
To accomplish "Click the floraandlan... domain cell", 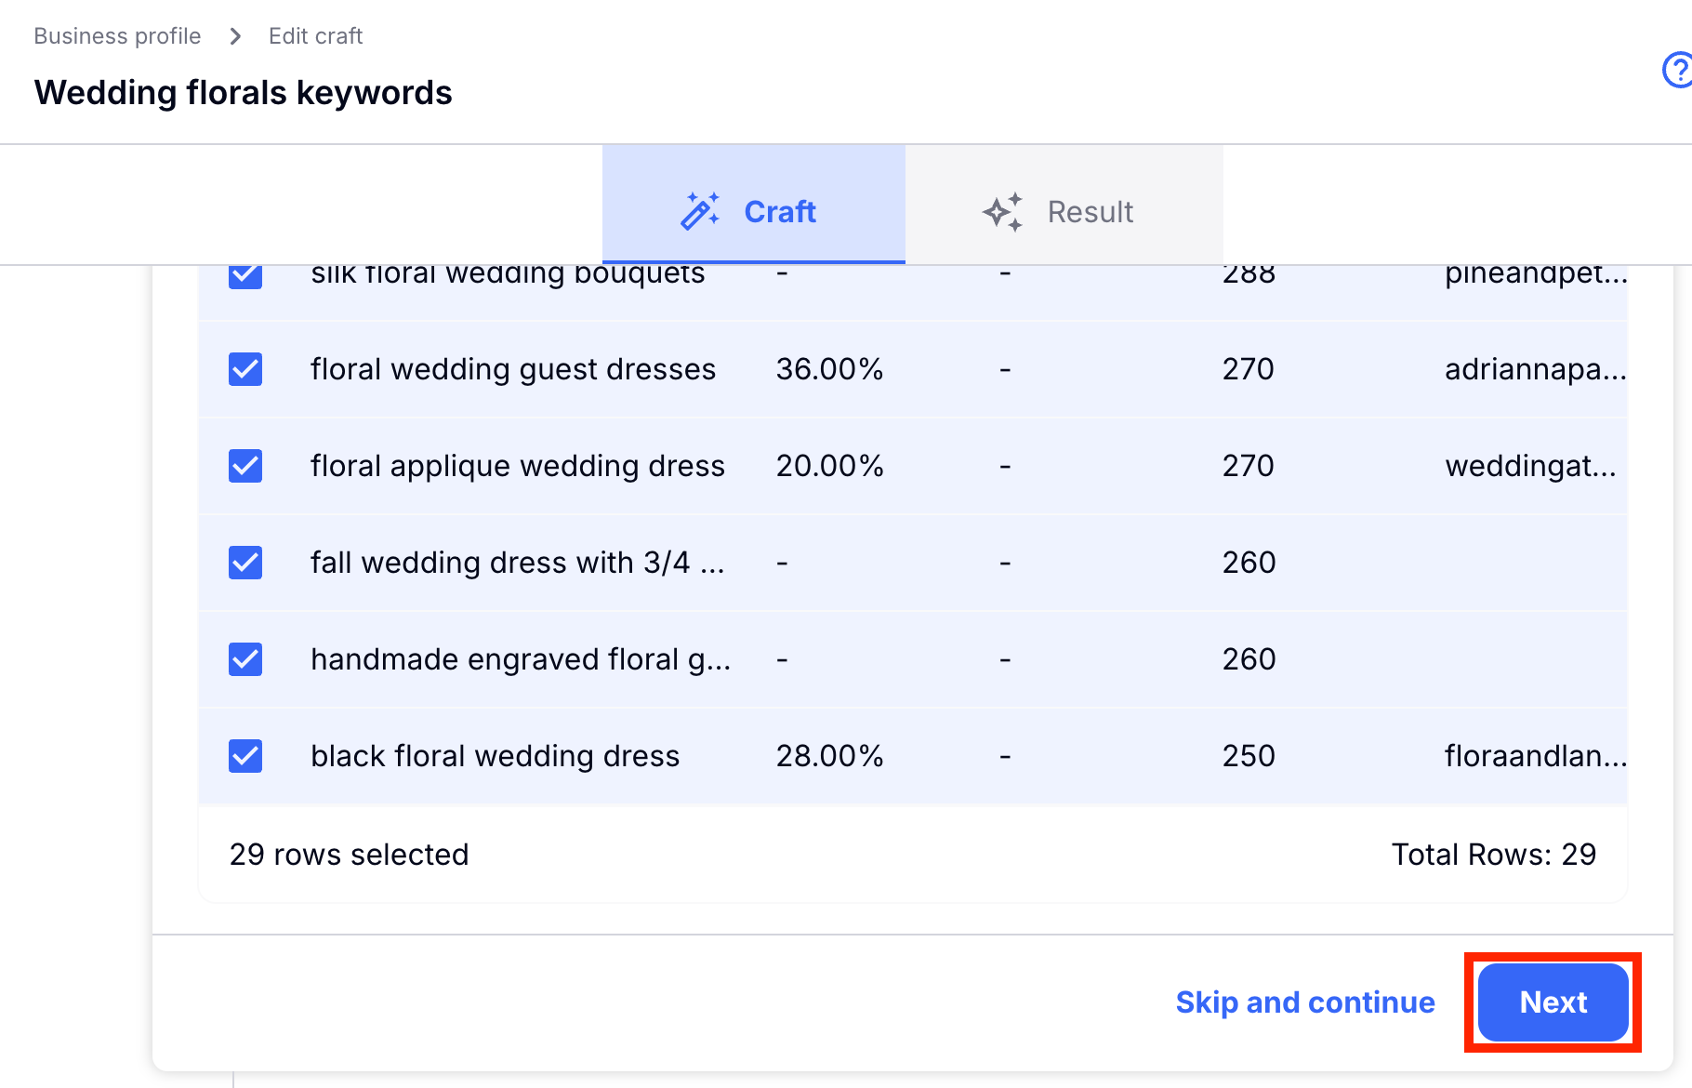I will pyautogui.click(x=1534, y=756).
